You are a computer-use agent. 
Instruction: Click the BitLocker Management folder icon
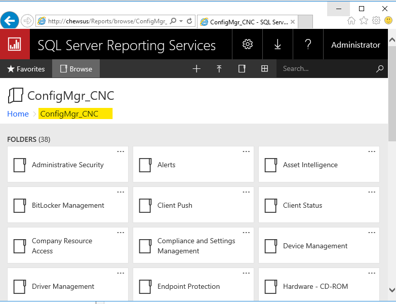click(x=20, y=205)
